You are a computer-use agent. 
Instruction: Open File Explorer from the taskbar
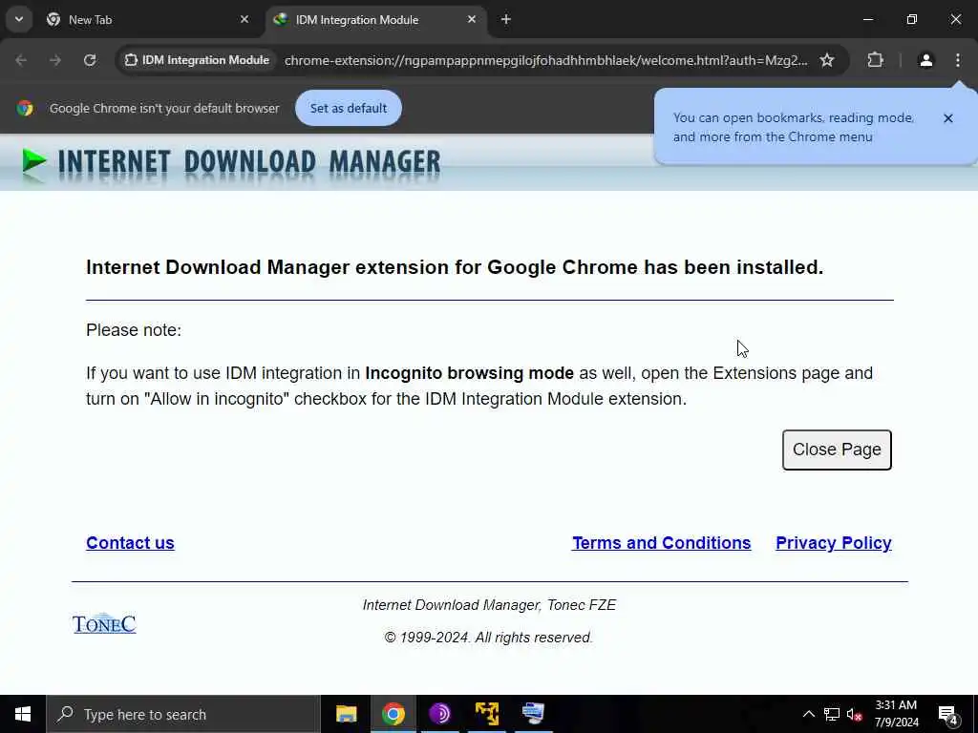tap(346, 714)
